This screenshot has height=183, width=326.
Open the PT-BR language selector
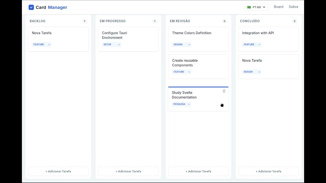[256, 7]
